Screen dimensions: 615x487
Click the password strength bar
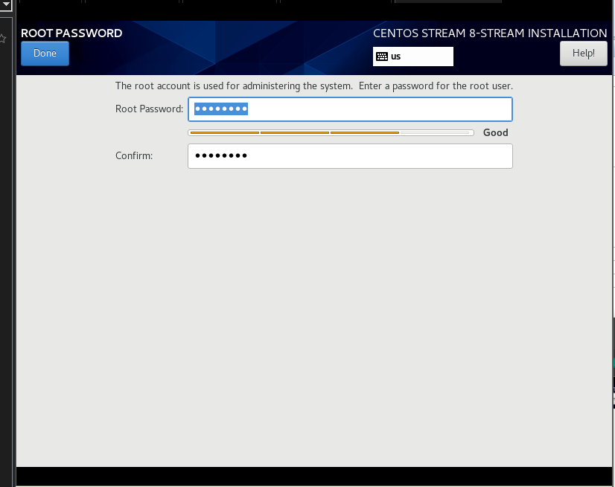point(331,133)
